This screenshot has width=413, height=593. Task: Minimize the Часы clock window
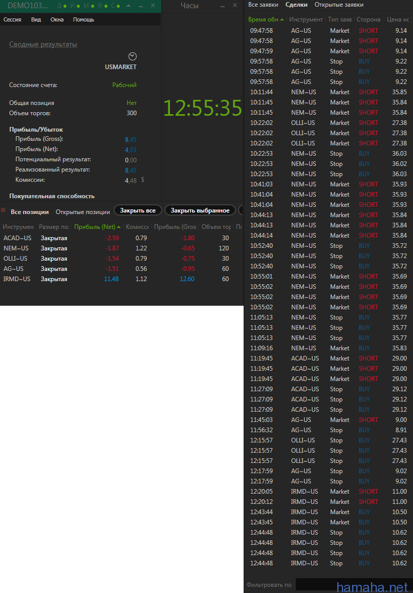point(223,6)
